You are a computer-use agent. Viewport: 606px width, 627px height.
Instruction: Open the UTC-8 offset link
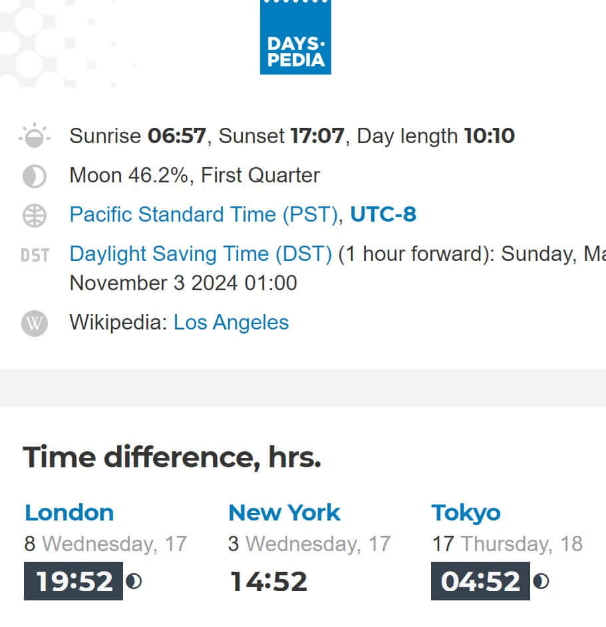pos(383,215)
